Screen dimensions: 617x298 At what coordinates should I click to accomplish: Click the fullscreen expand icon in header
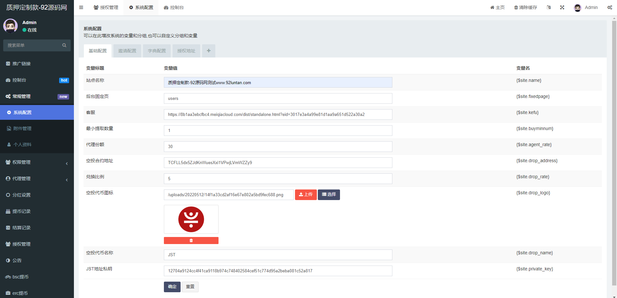pos(562,7)
